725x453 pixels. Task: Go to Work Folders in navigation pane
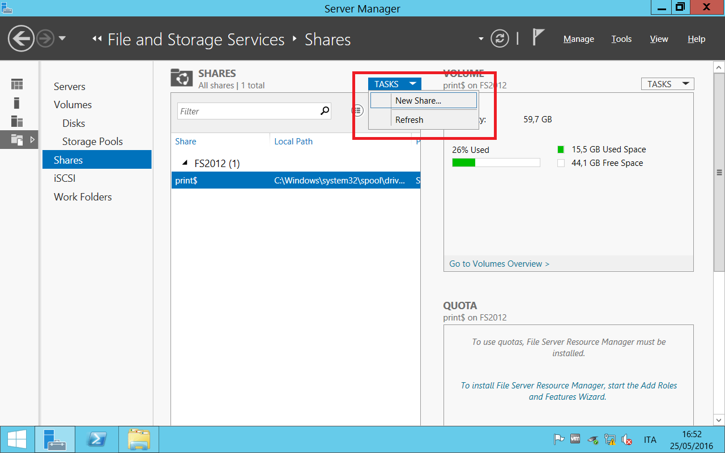click(83, 197)
